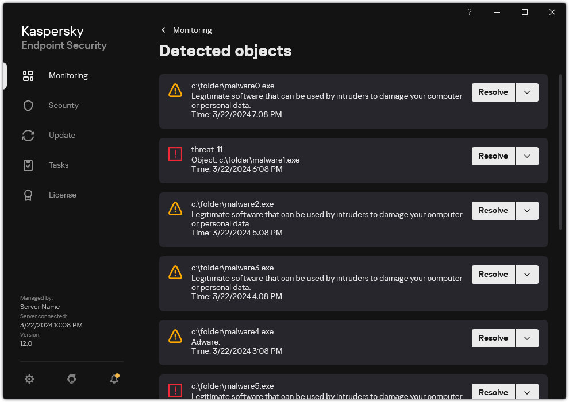The width and height of the screenshot is (569, 402).
Task: Select the Monitoring grid icon in the sidebar
Action: [28, 75]
